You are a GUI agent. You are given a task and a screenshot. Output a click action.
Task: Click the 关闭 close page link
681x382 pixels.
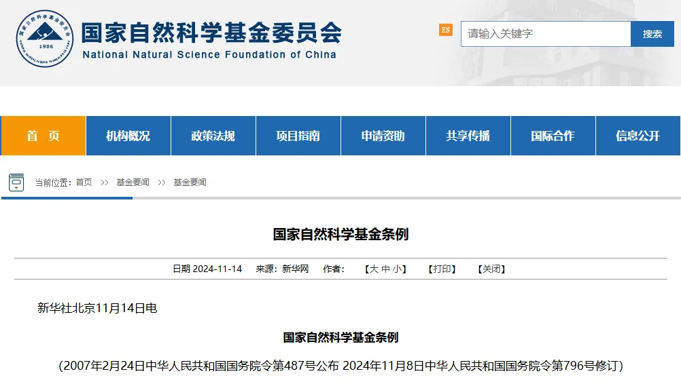click(491, 269)
